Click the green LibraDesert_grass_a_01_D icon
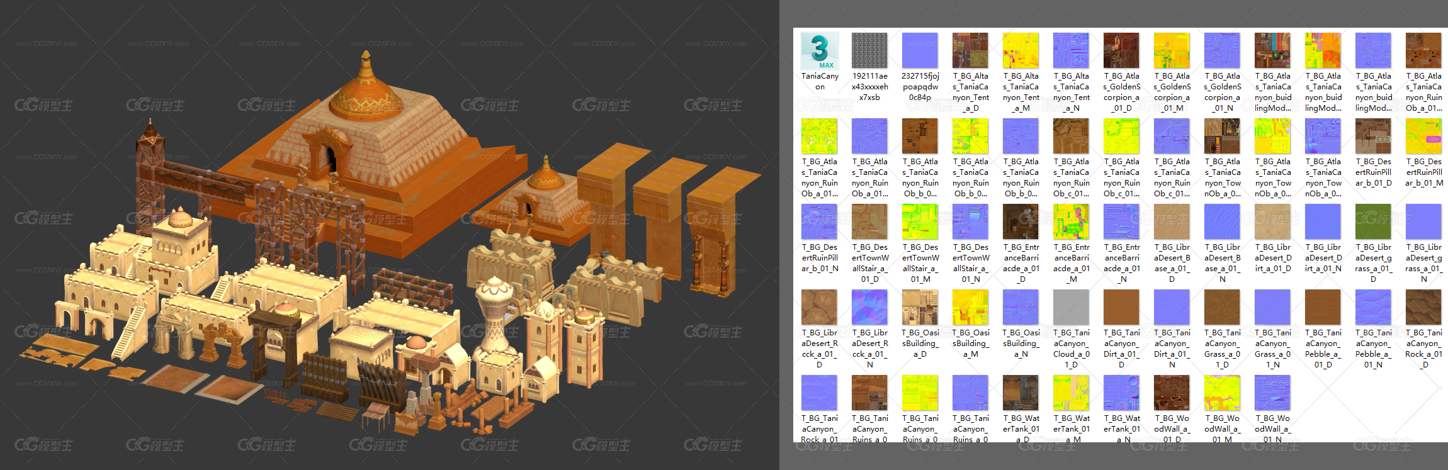This screenshot has height=470, width=1448. 1373,222
